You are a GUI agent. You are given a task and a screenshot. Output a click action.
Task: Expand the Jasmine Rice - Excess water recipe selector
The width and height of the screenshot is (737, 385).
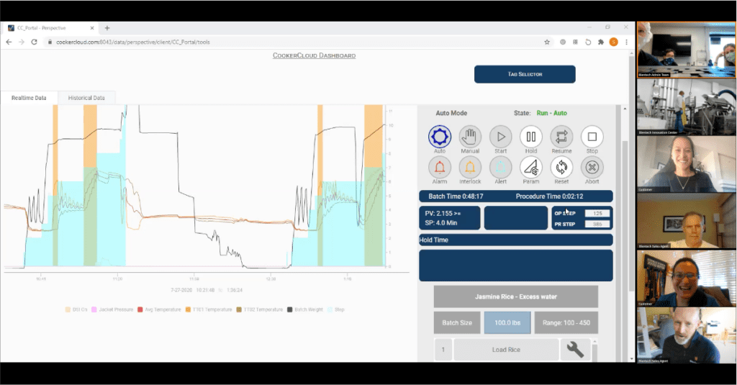click(515, 296)
